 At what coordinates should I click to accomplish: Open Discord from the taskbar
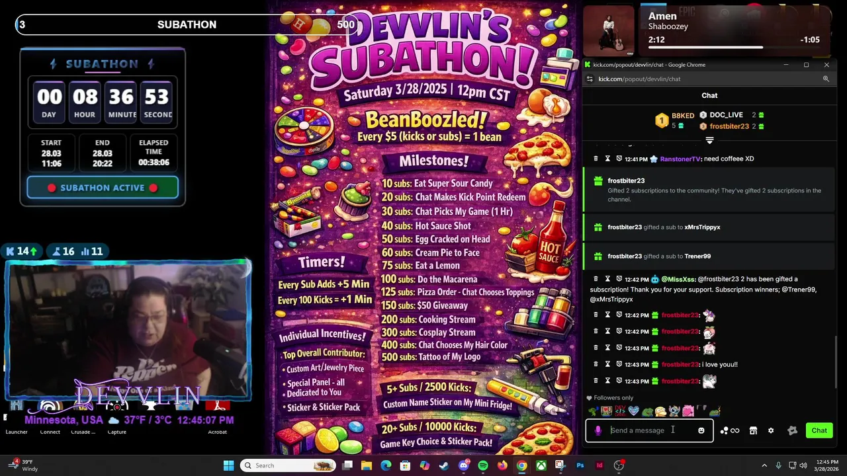pyautogui.click(x=464, y=465)
